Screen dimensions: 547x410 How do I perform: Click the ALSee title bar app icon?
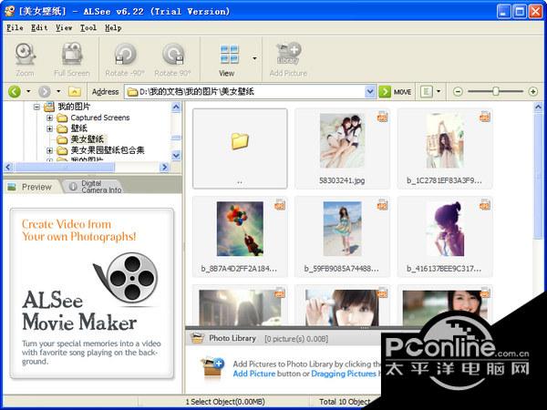pos(9,11)
